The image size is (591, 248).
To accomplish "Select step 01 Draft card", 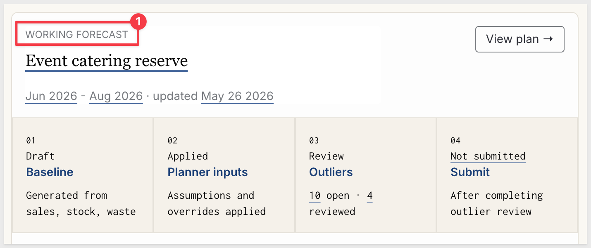I will pos(83,175).
